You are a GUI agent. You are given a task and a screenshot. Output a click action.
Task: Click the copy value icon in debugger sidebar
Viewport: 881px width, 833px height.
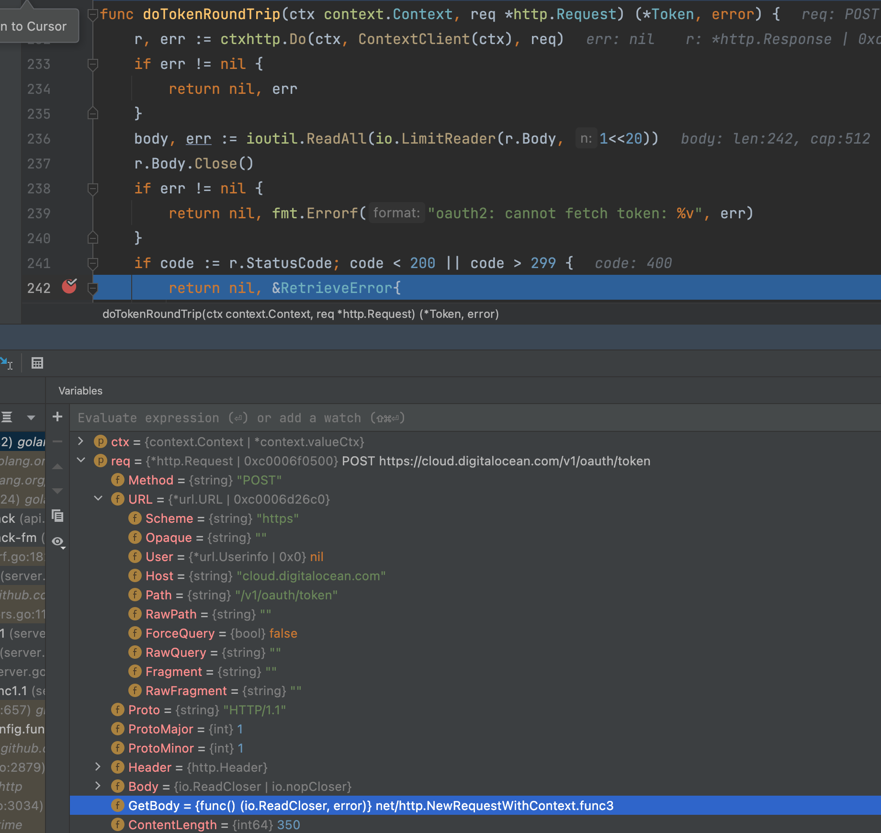(57, 516)
